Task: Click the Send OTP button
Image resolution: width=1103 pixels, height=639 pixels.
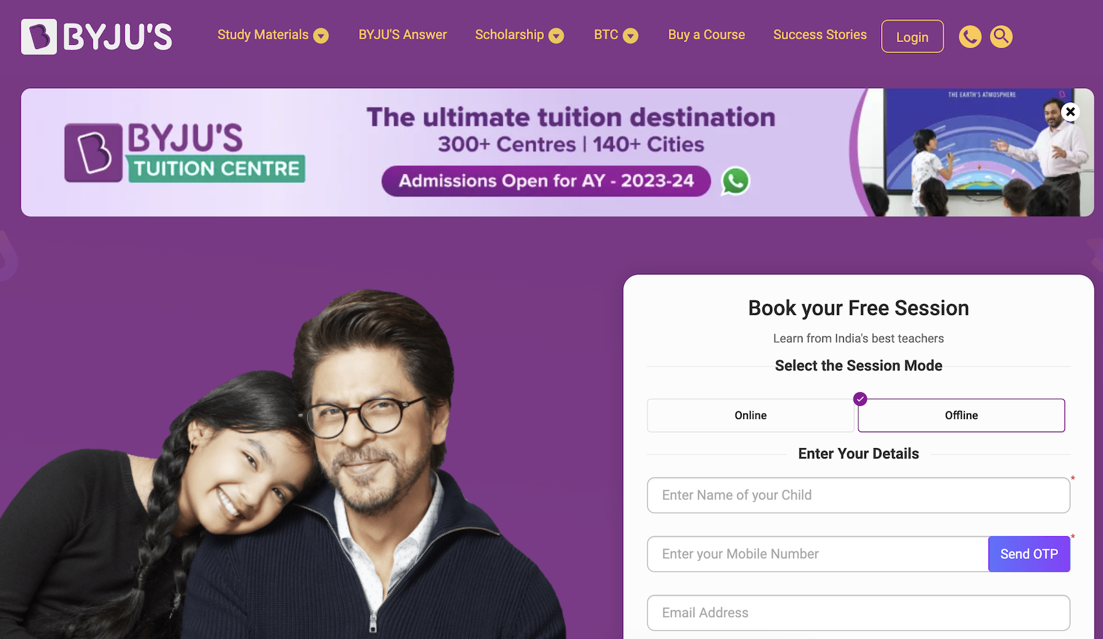Action: [x=1029, y=554]
